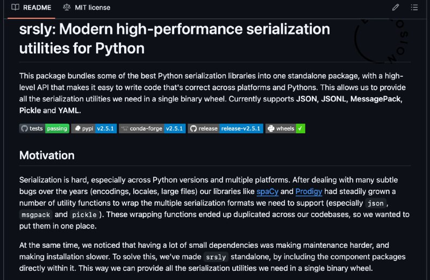Image resolution: width=430 pixels, height=280 pixels.
Task: Click the release-v2.5.1 badge
Action: click(225, 128)
